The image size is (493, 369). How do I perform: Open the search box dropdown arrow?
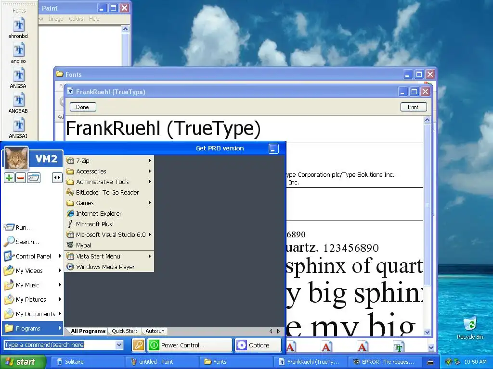click(119, 345)
